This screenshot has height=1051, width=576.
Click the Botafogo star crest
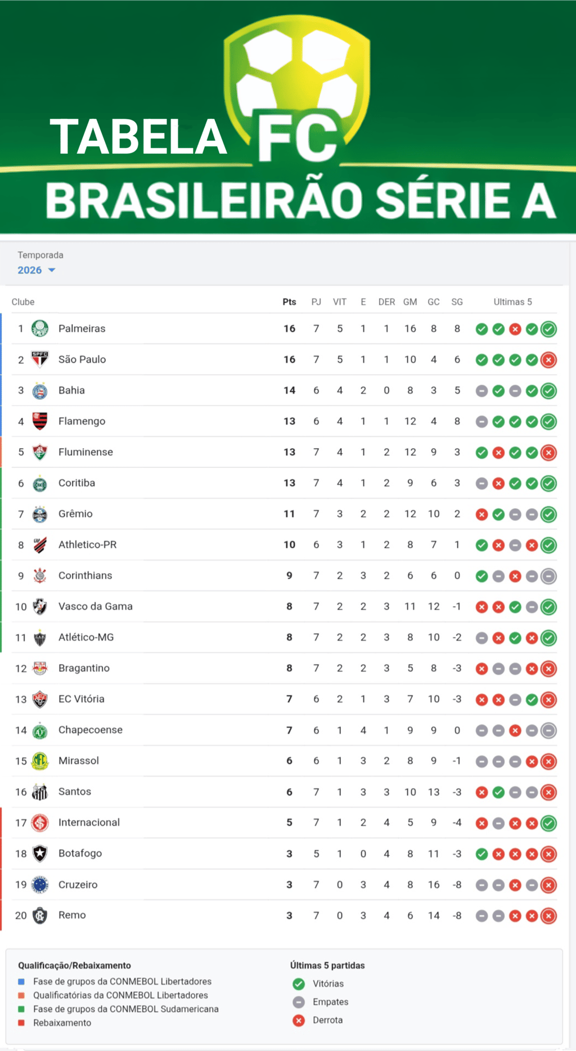(39, 853)
